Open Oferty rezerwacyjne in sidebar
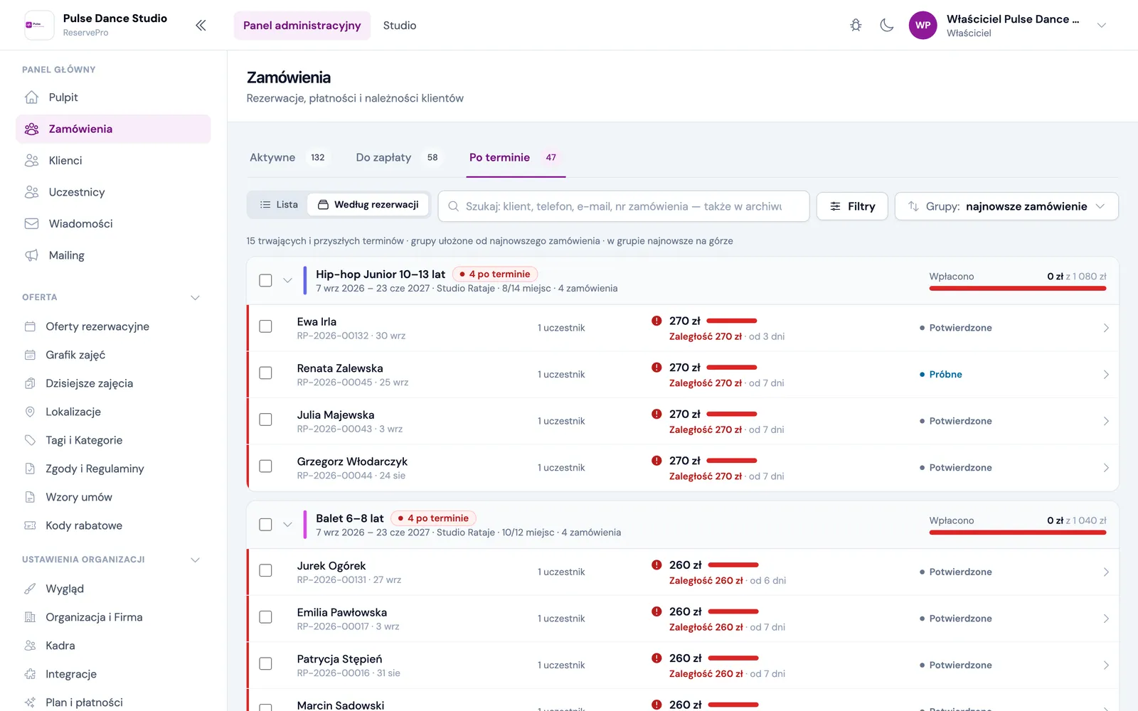The image size is (1138, 711). click(113, 326)
